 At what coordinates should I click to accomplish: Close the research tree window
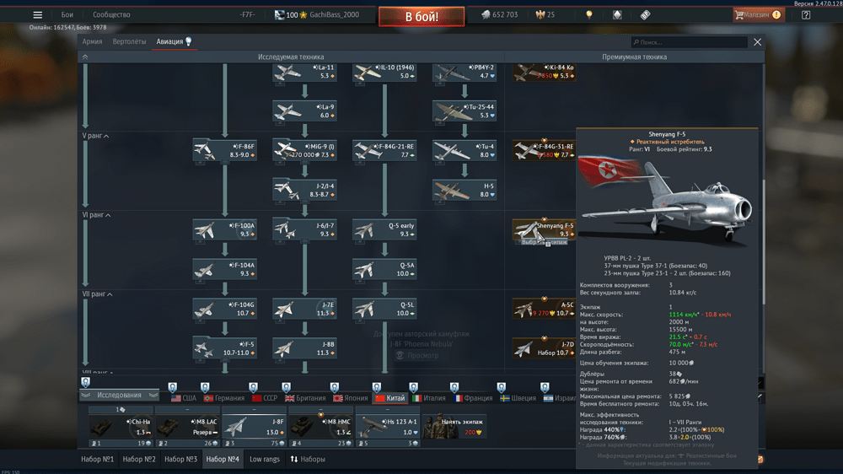[x=758, y=42]
